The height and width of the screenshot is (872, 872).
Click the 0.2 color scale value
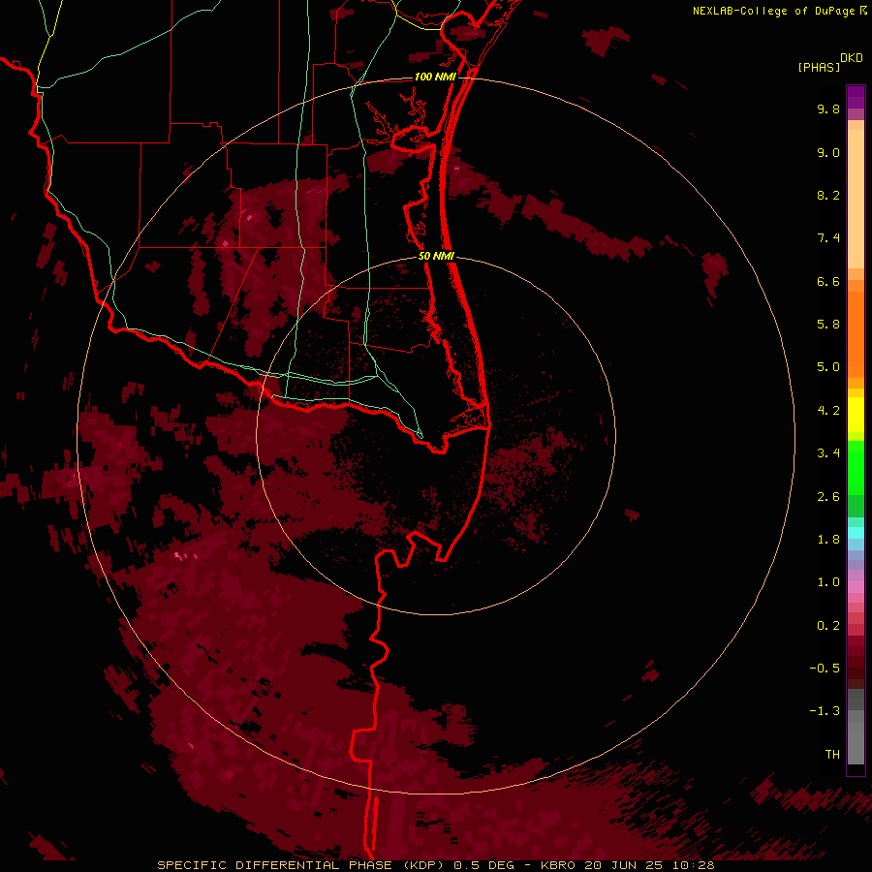click(828, 626)
